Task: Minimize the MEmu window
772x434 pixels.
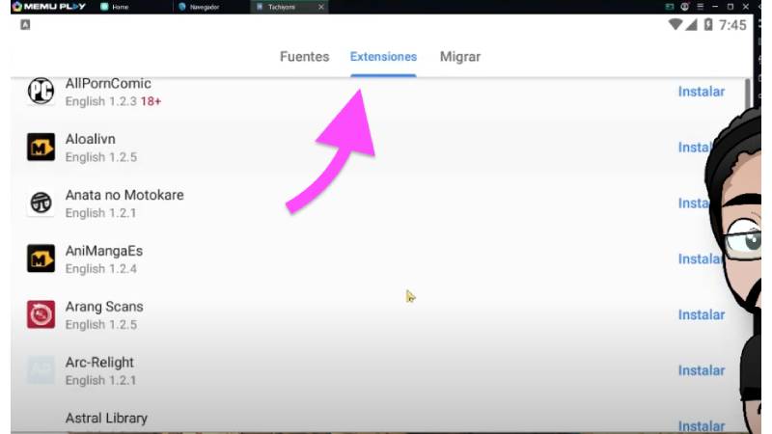Action: point(715,7)
